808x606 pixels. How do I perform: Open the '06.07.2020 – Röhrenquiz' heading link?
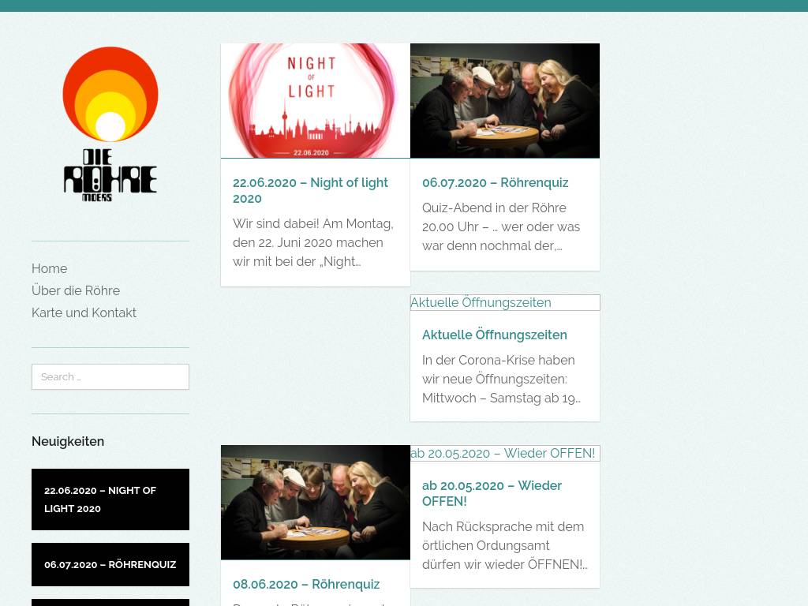point(496,183)
